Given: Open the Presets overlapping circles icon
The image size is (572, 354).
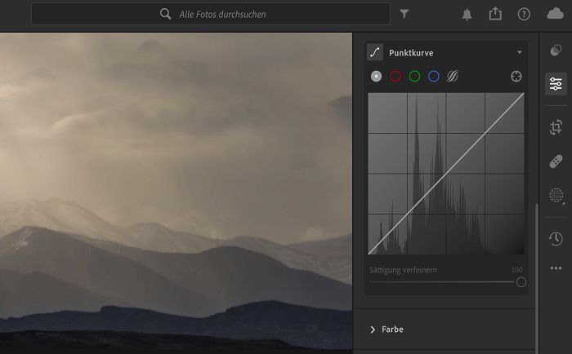Looking at the screenshot, I should pyautogui.click(x=556, y=51).
